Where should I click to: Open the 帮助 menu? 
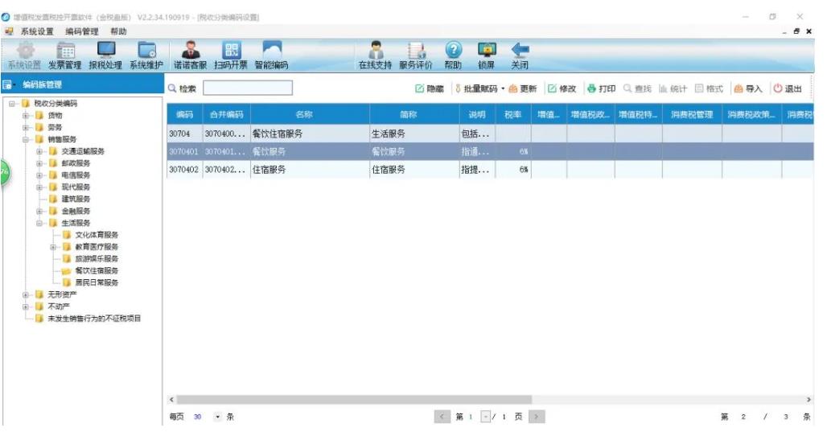(x=119, y=31)
